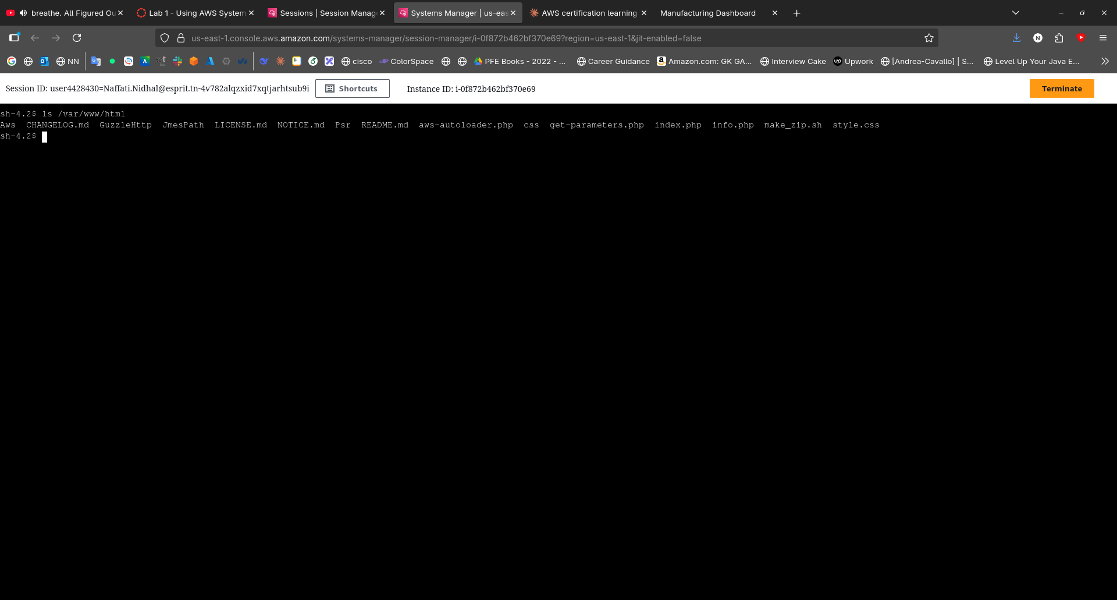Terminate the current session

[x=1061, y=88]
